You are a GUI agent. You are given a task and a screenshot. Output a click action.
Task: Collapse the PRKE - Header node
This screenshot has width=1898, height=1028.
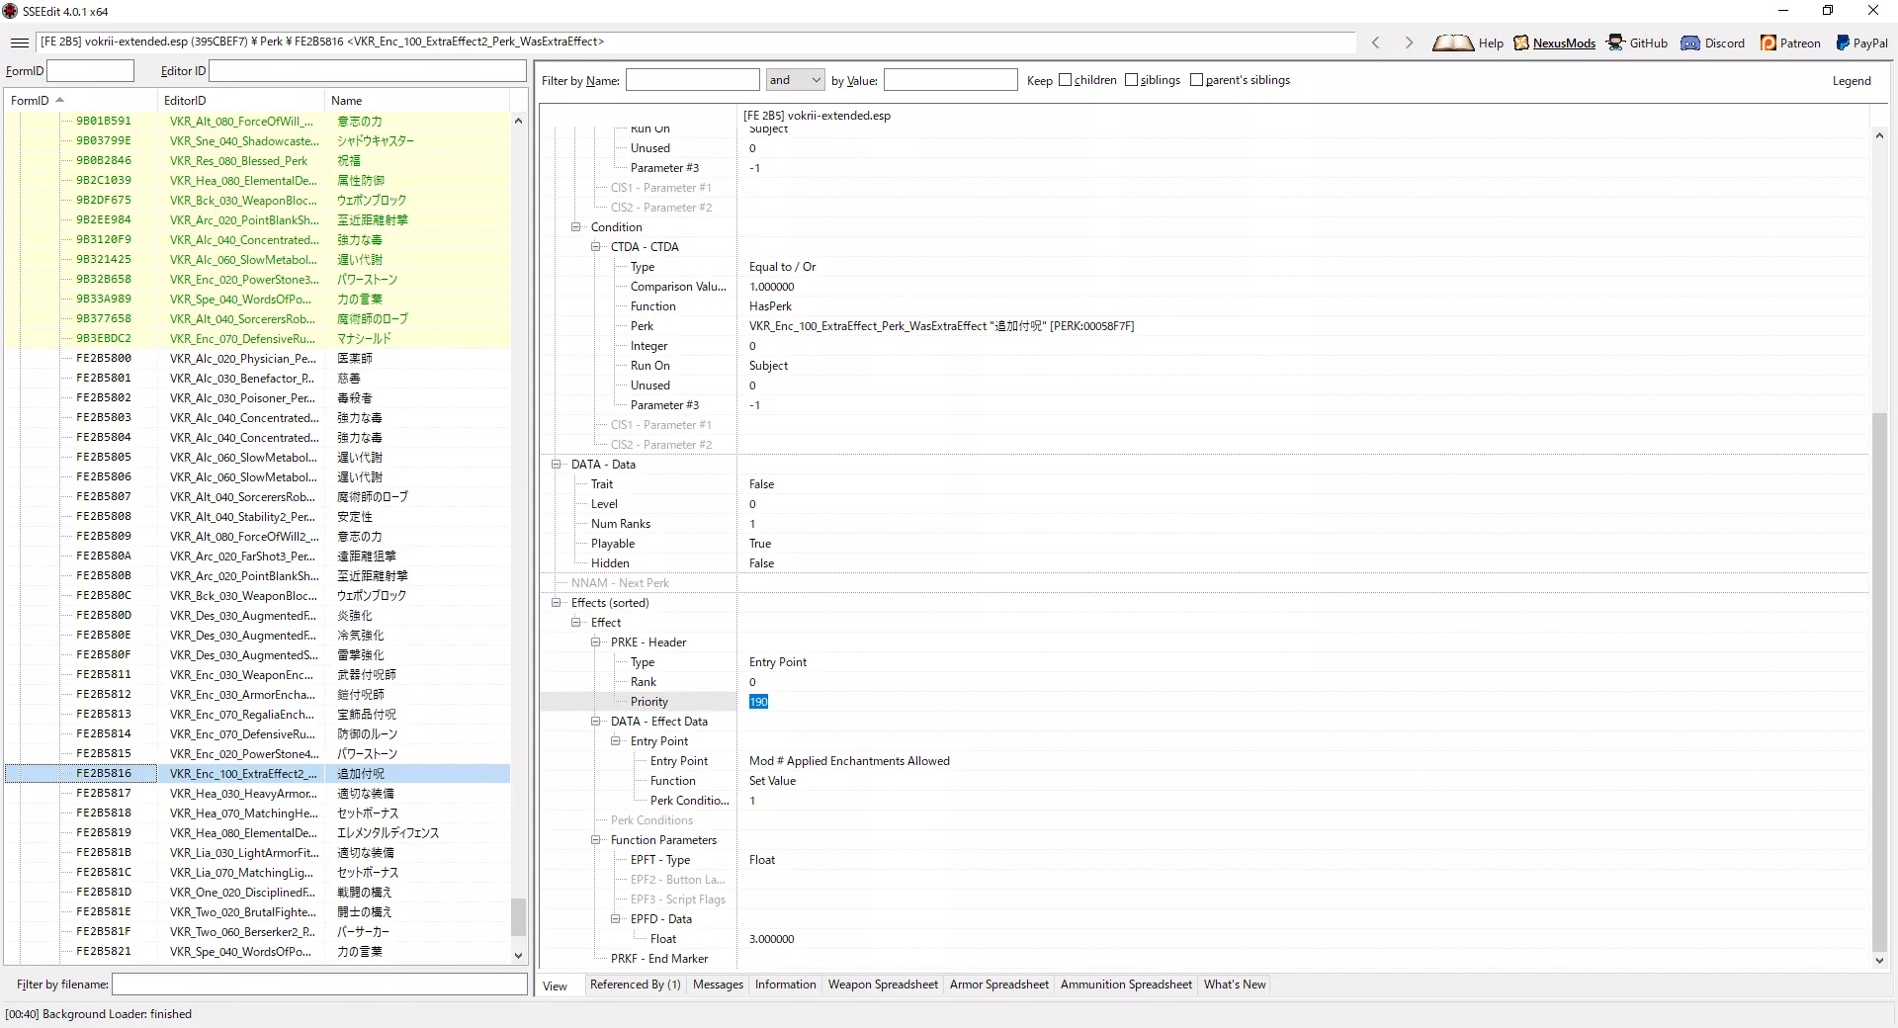pyautogui.click(x=595, y=642)
